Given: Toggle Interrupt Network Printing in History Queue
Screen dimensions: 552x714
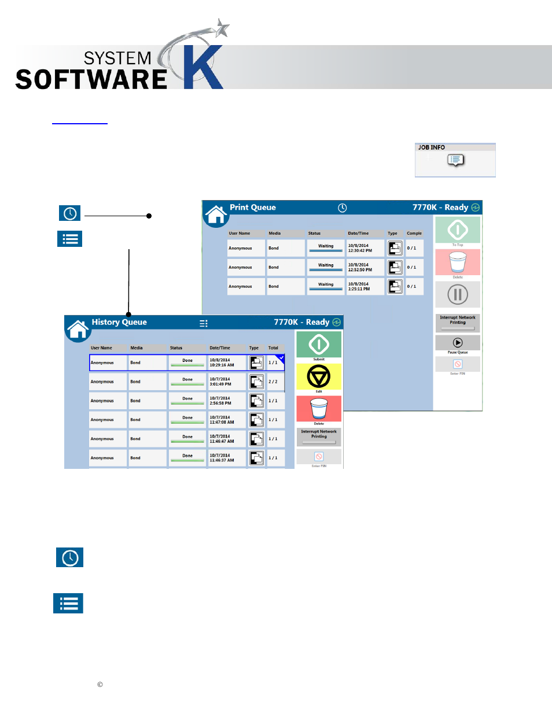Looking at the screenshot, I should point(319,436).
